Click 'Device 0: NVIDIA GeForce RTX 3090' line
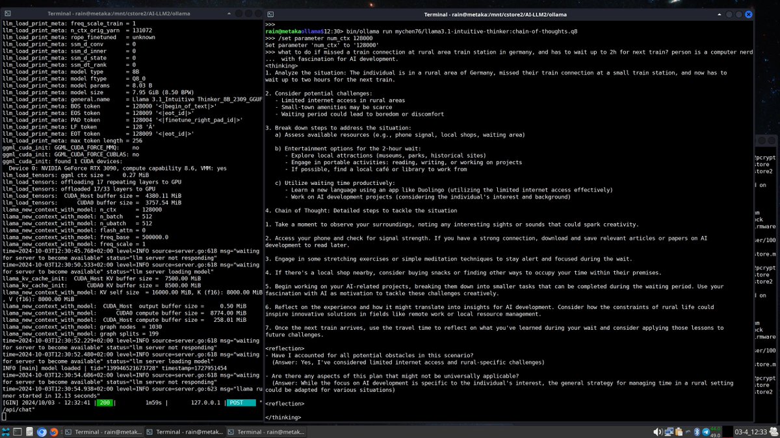This screenshot has height=438, width=780. pyautogui.click(x=118, y=167)
